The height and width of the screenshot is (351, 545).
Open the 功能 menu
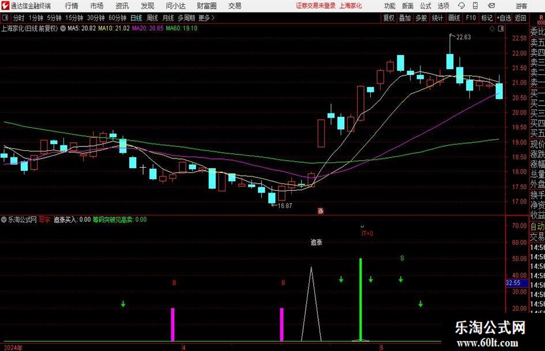pos(390,6)
